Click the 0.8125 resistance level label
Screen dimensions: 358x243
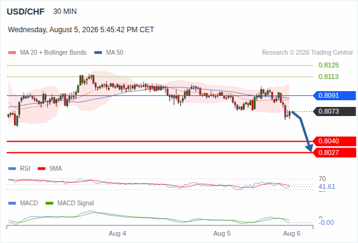tap(328, 65)
